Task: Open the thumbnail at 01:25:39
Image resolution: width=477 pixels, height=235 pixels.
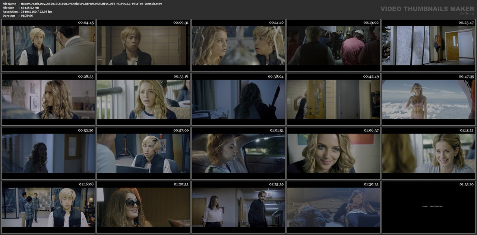Action: (238, 207)
